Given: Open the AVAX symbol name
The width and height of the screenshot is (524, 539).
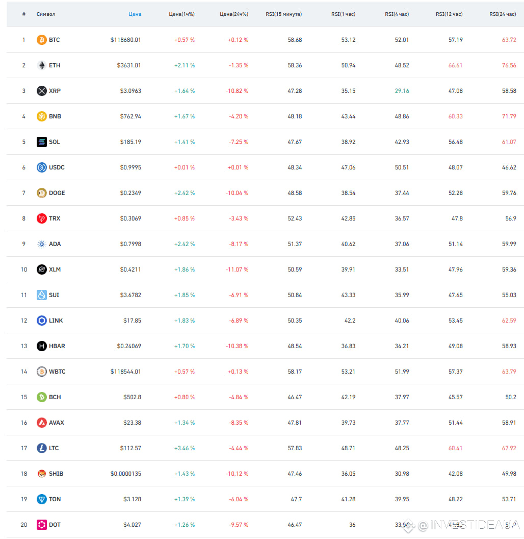Looking at the screenshot, I should [56, 423].
